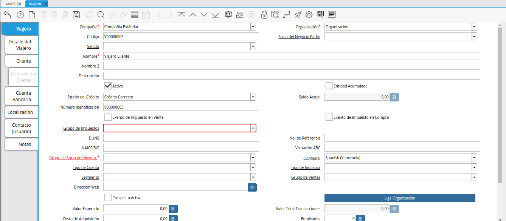Create a new record with the blank page icon

[32, 15]
